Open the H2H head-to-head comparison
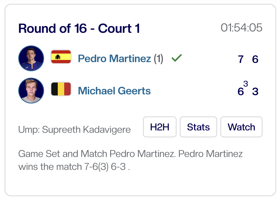Viewport: 280px width, 200px height. point(160,127)
